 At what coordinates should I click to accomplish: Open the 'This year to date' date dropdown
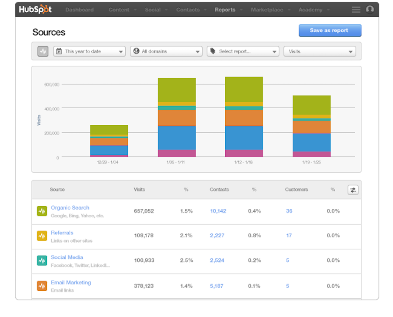click(89, 51)
